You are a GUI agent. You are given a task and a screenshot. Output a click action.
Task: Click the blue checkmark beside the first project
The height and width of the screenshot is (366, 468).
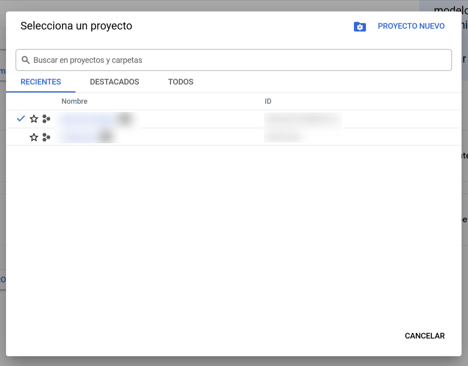tap(21, 119)
